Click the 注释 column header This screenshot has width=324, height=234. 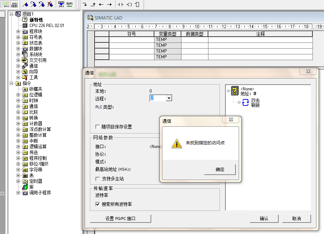[x=260, y=34]
